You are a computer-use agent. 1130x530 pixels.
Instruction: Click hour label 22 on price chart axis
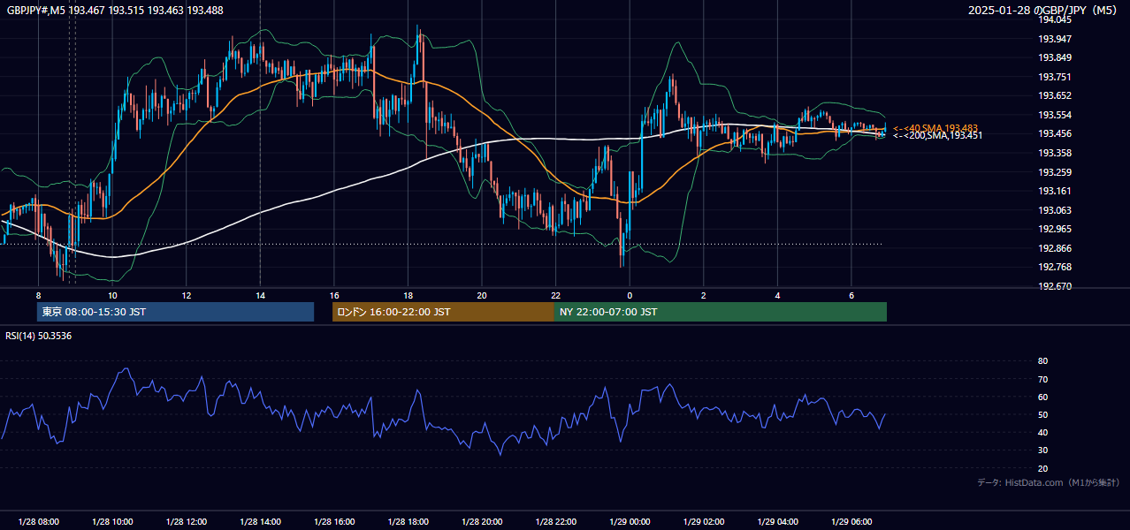click(555, 295)
